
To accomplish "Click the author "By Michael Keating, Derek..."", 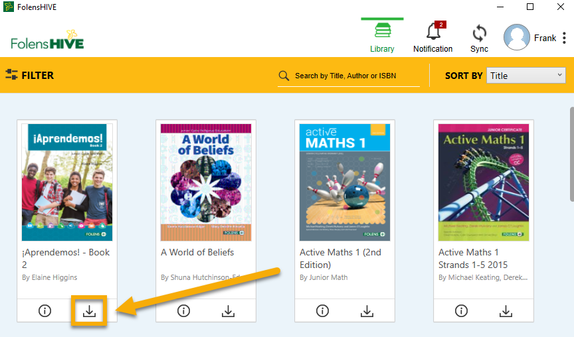I will click(x=483, y=277).
